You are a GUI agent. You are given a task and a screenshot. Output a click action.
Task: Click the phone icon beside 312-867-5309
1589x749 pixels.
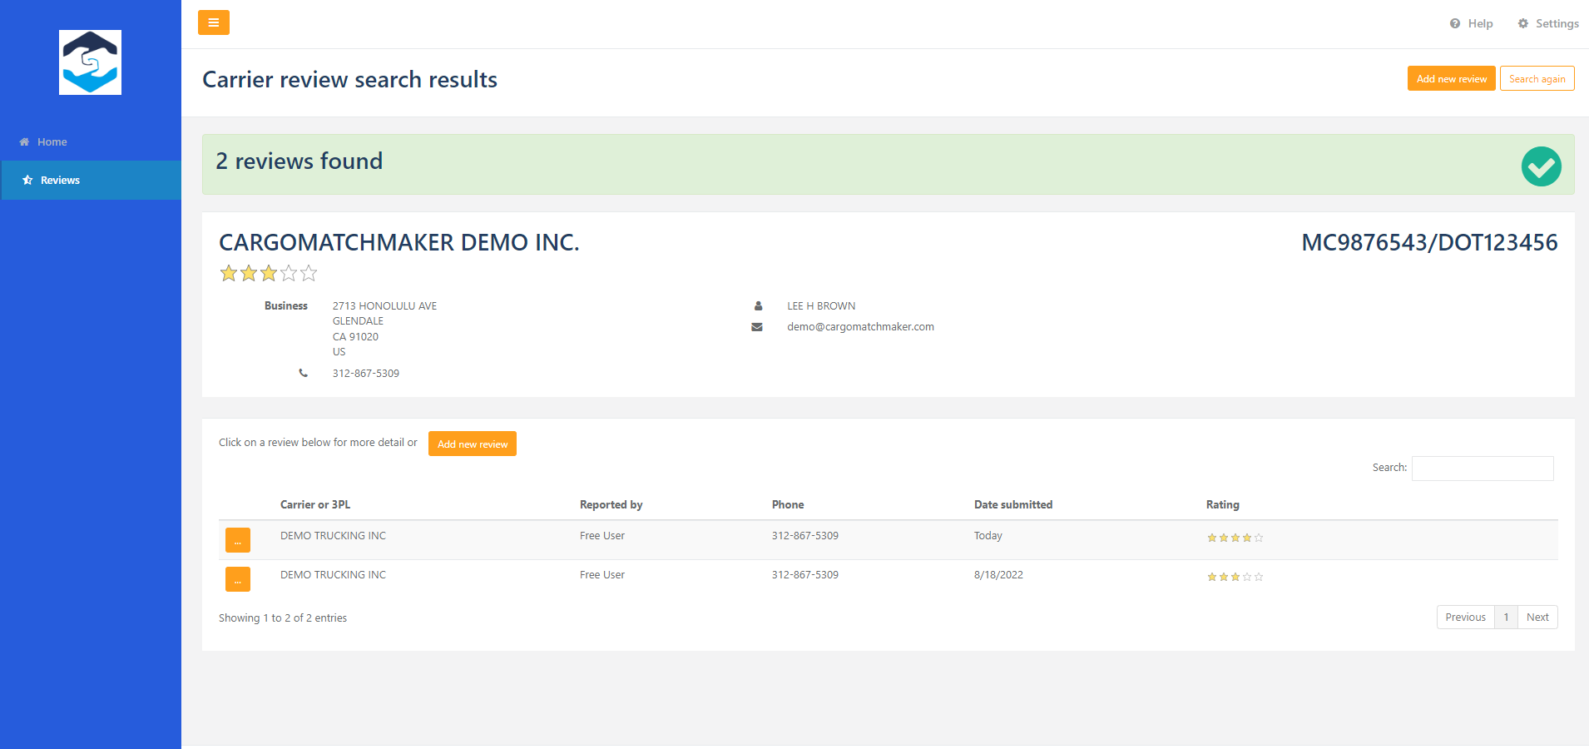point(303,373)
